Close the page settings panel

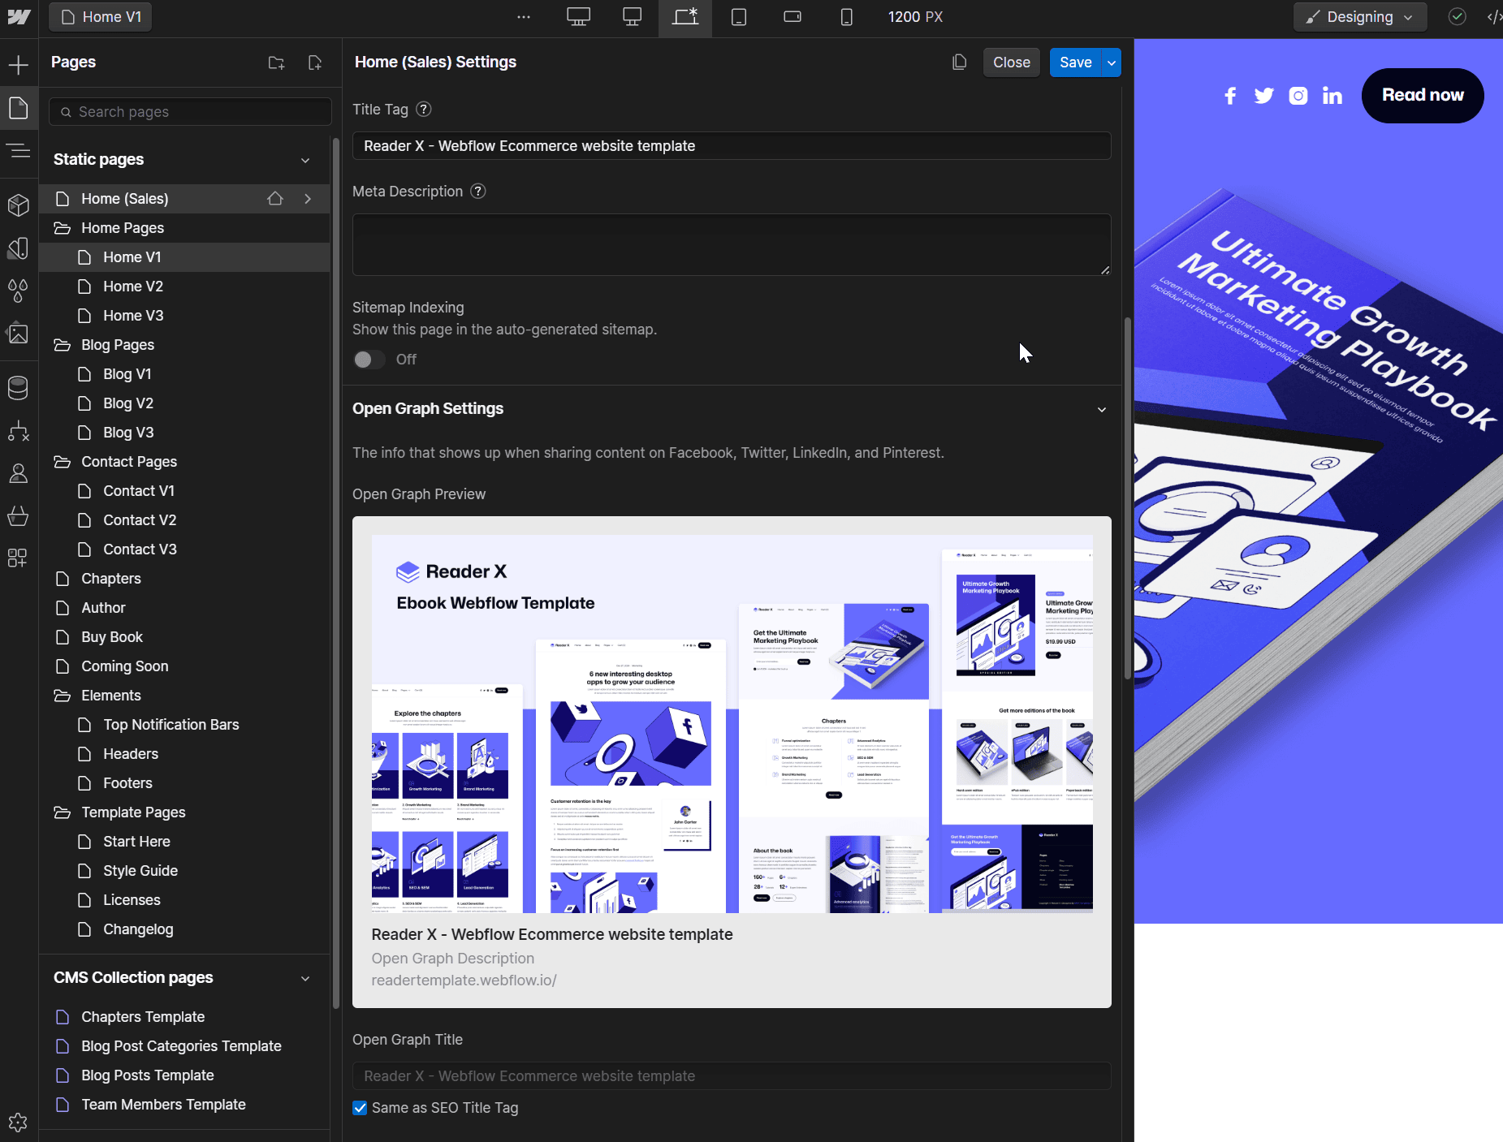coord(1011,62)
